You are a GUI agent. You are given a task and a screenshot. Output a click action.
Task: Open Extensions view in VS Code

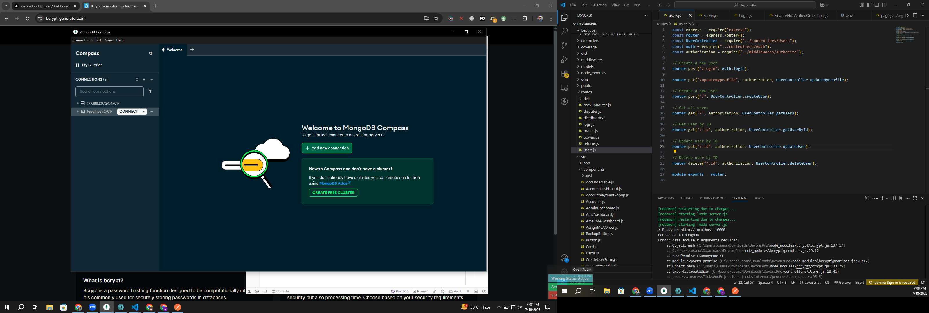point(564,74)
